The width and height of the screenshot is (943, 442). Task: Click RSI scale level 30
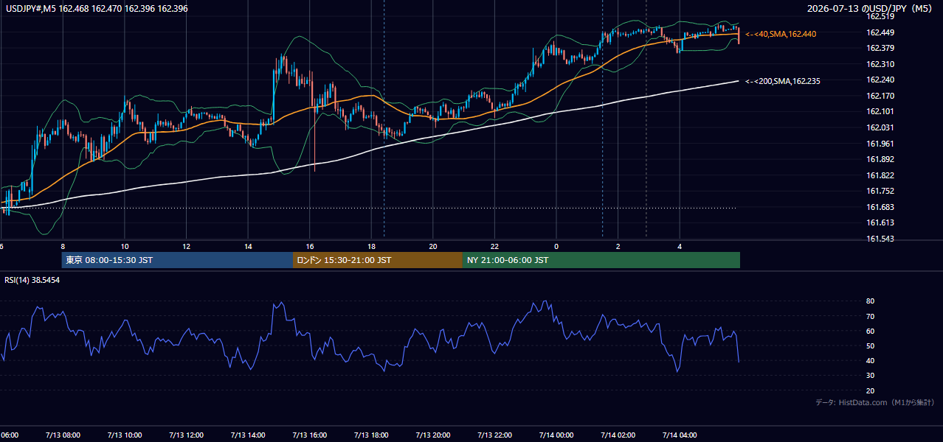click(x=871, y=376)
